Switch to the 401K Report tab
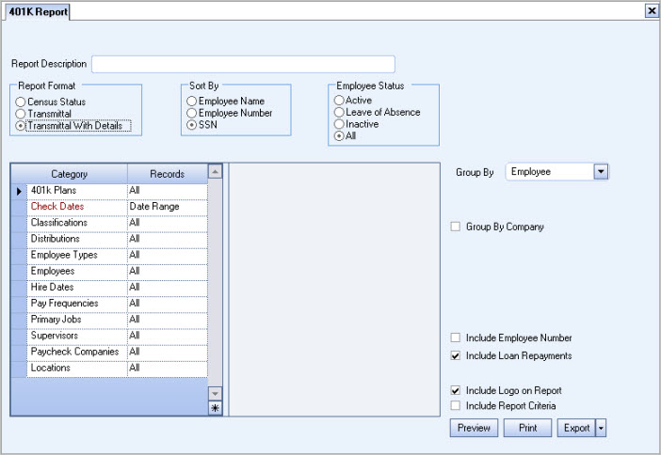The width and height of the screenshot is (661, 455). 35,11
